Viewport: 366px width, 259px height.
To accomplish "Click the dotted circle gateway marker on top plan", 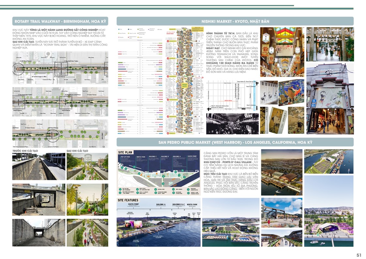I will point(17,69).
